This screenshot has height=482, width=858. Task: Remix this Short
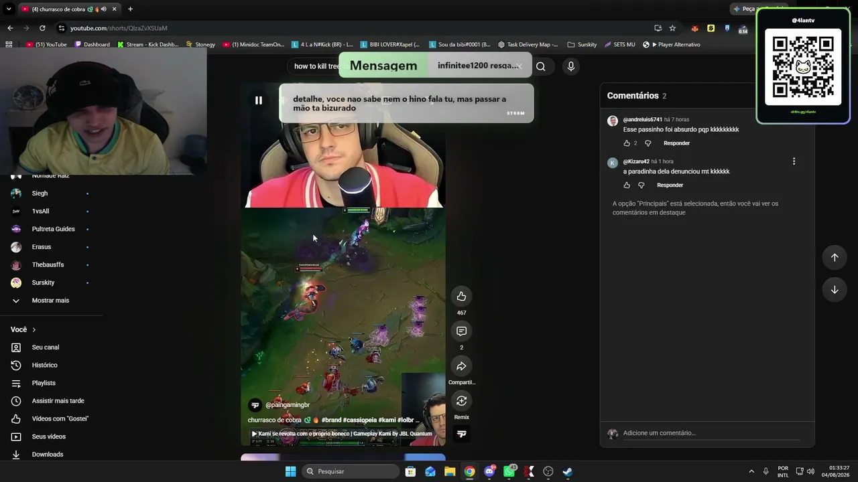[x=461, y=401]
